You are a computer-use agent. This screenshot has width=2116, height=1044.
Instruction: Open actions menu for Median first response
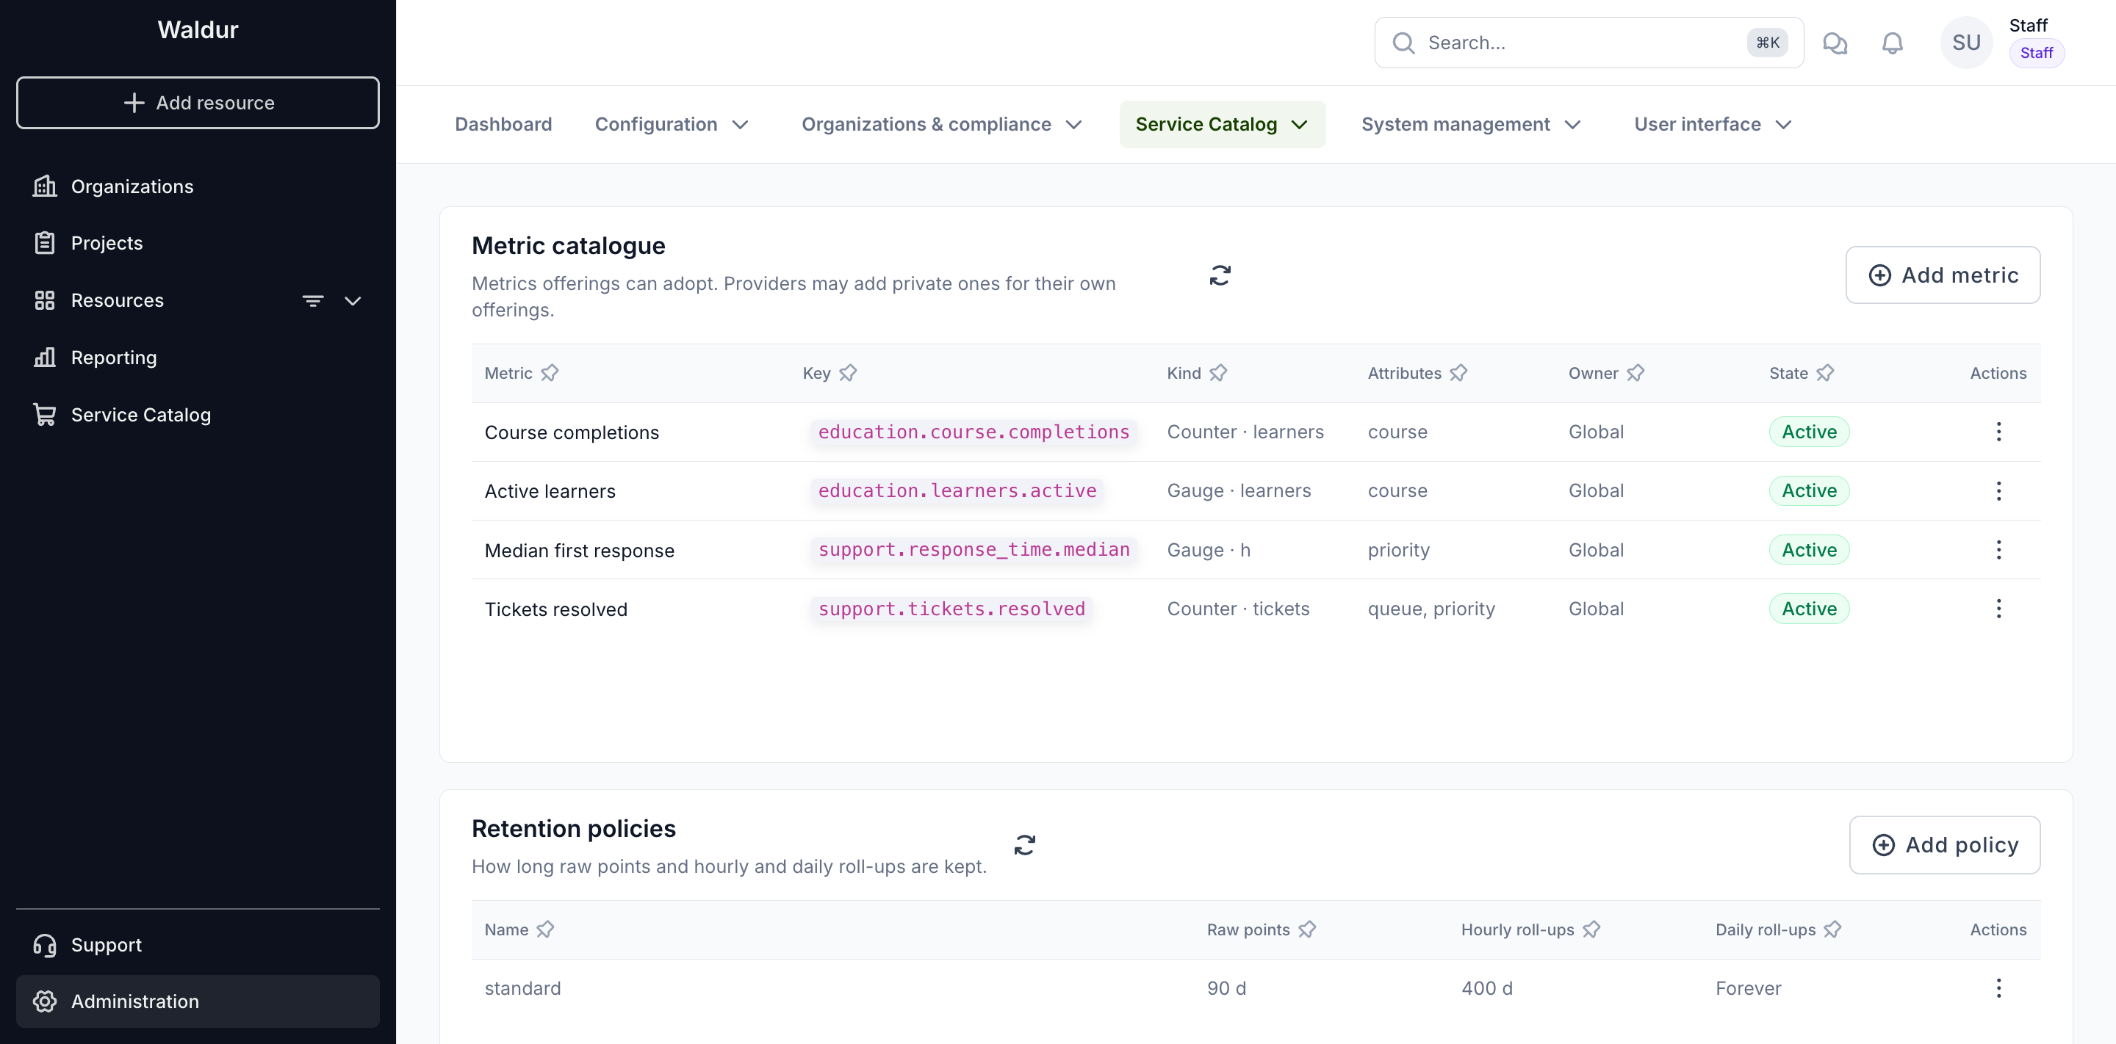[x=1998, y=550]
